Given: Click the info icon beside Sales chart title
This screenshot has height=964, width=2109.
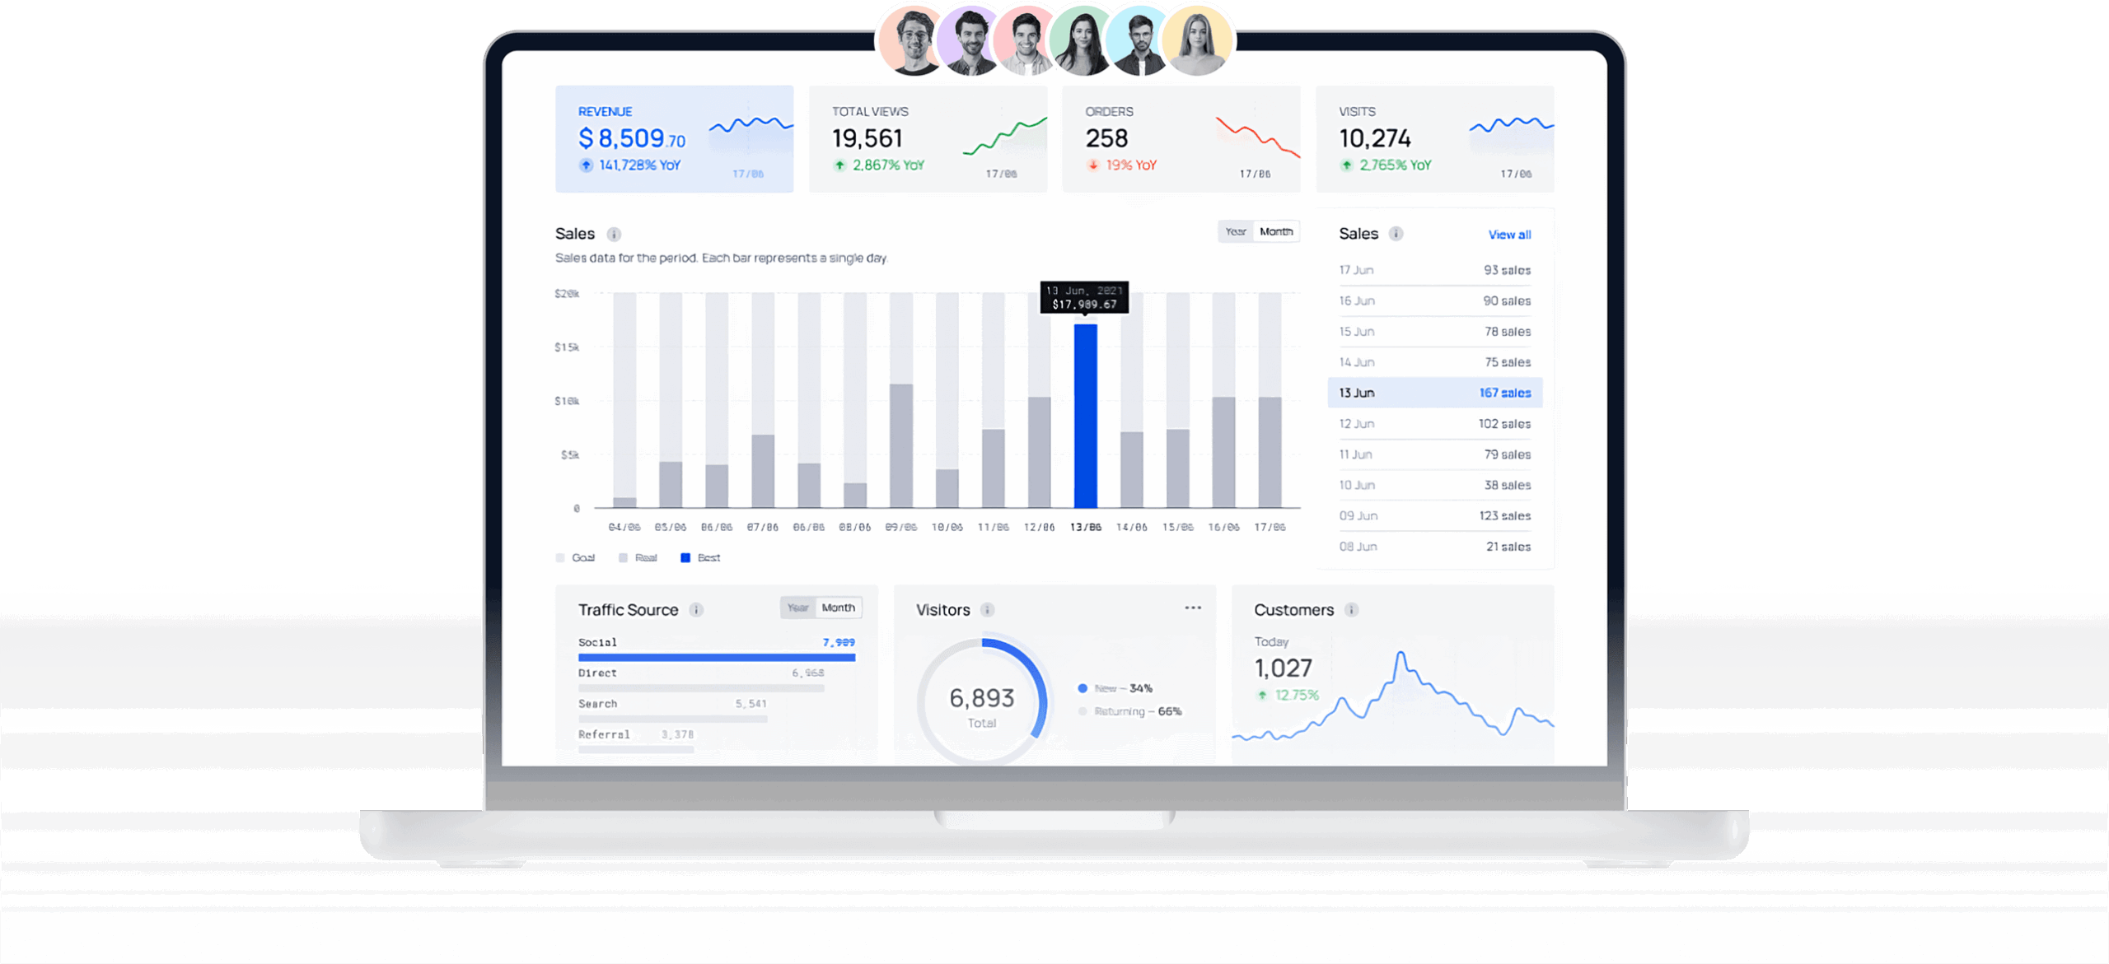Looking at the screenshot, I should (614, 234).
